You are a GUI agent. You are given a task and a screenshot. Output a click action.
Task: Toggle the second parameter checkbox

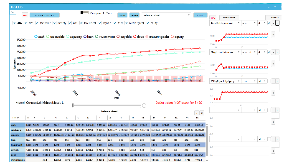click(269, 52)
